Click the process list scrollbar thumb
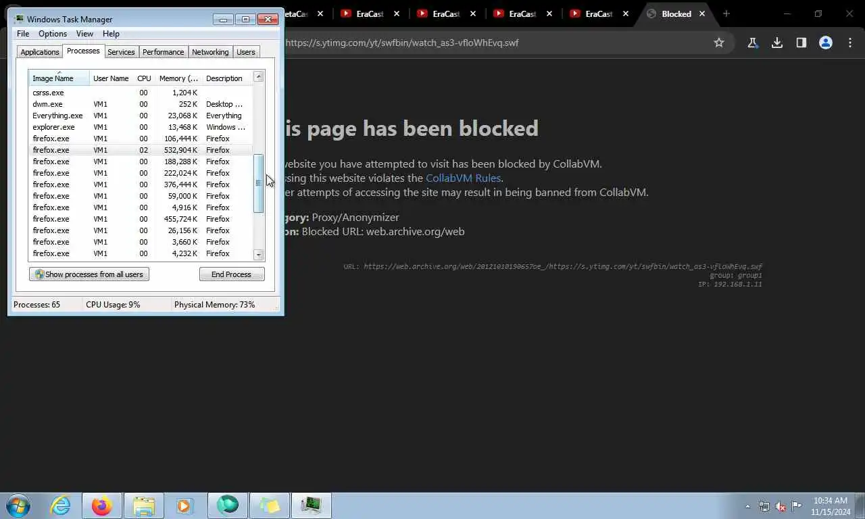 (258, 183)
